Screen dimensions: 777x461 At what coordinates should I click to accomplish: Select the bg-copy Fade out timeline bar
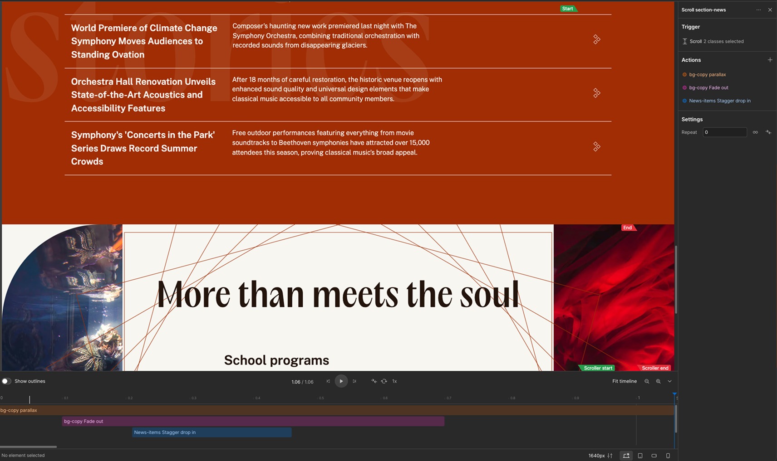(253, 421)
